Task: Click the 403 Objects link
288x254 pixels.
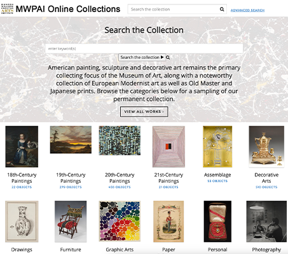Action: [x=120, y=187]
